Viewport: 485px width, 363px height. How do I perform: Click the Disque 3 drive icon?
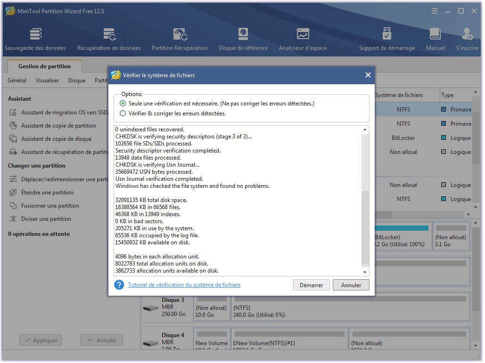[x=151, y=308]
